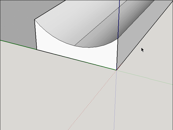Select the right vertical edge of the front face
This screenshot has height=130, width=173.
pyautogui.click(x=117, y=54)
